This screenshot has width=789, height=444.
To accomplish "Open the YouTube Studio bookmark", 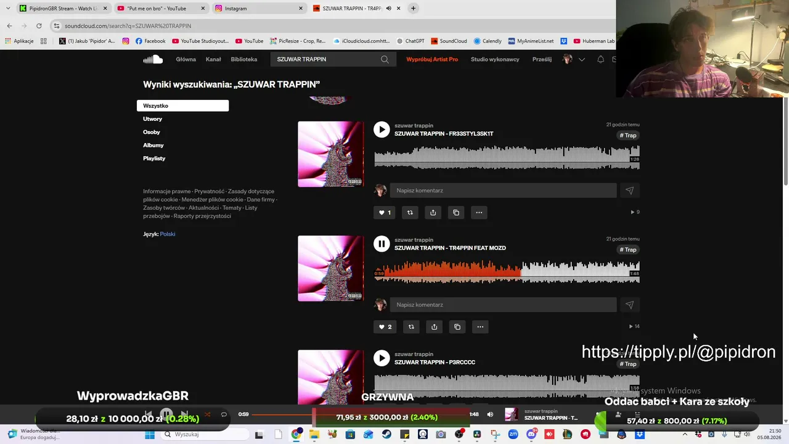I will click(x=200, y=41).
